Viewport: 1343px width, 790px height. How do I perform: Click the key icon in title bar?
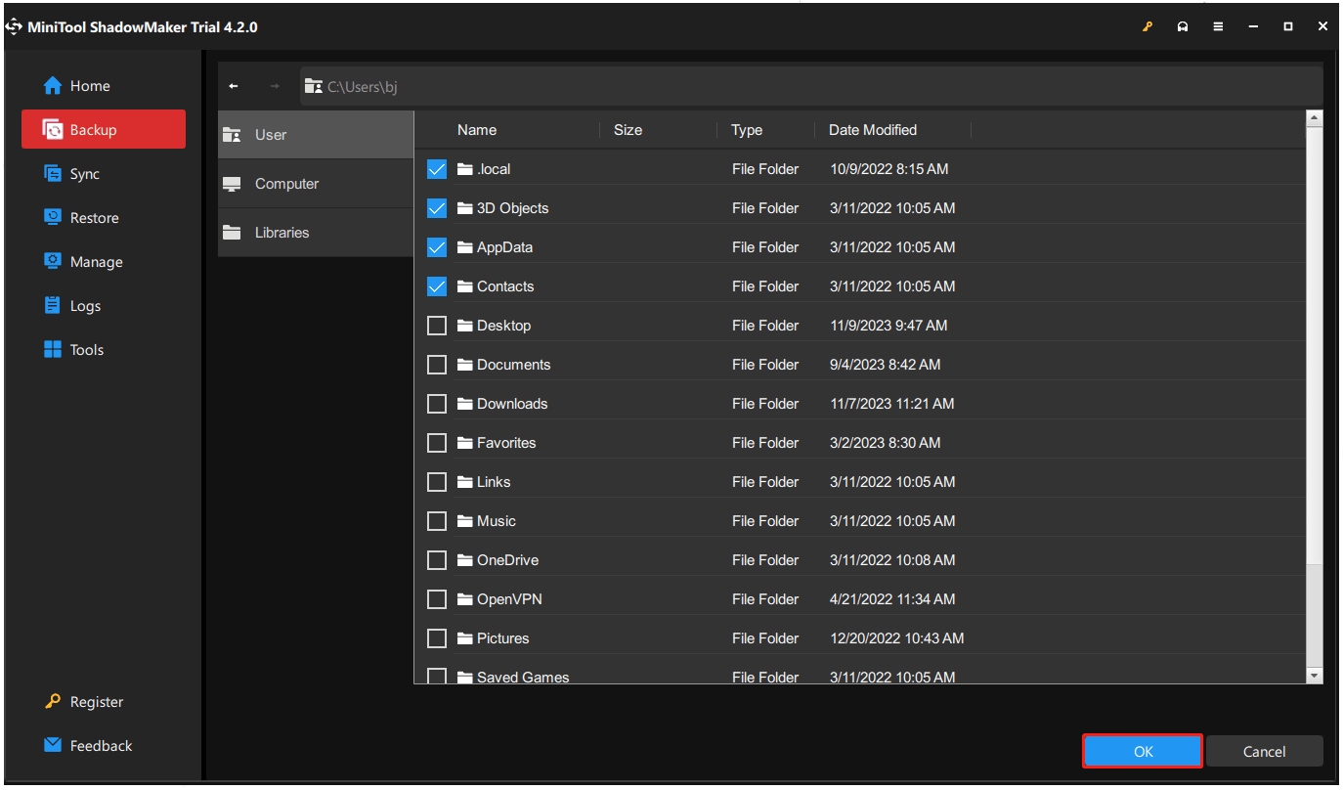click(1148, 26)
